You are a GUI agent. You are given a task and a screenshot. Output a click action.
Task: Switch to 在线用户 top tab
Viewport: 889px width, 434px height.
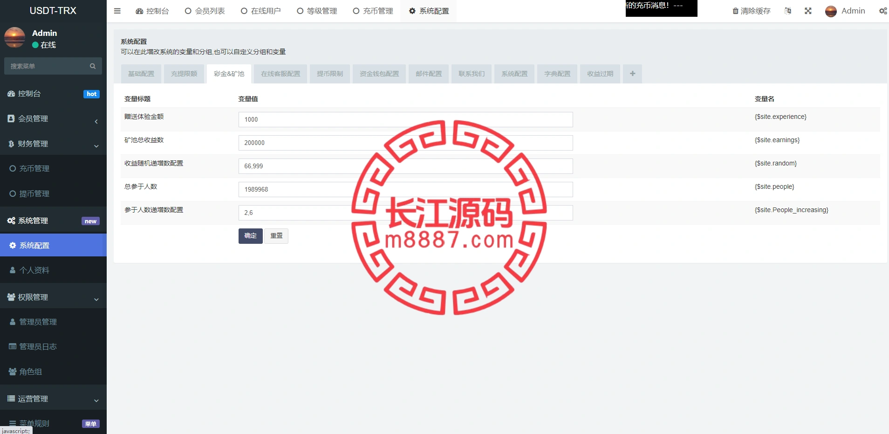[261, 11]
